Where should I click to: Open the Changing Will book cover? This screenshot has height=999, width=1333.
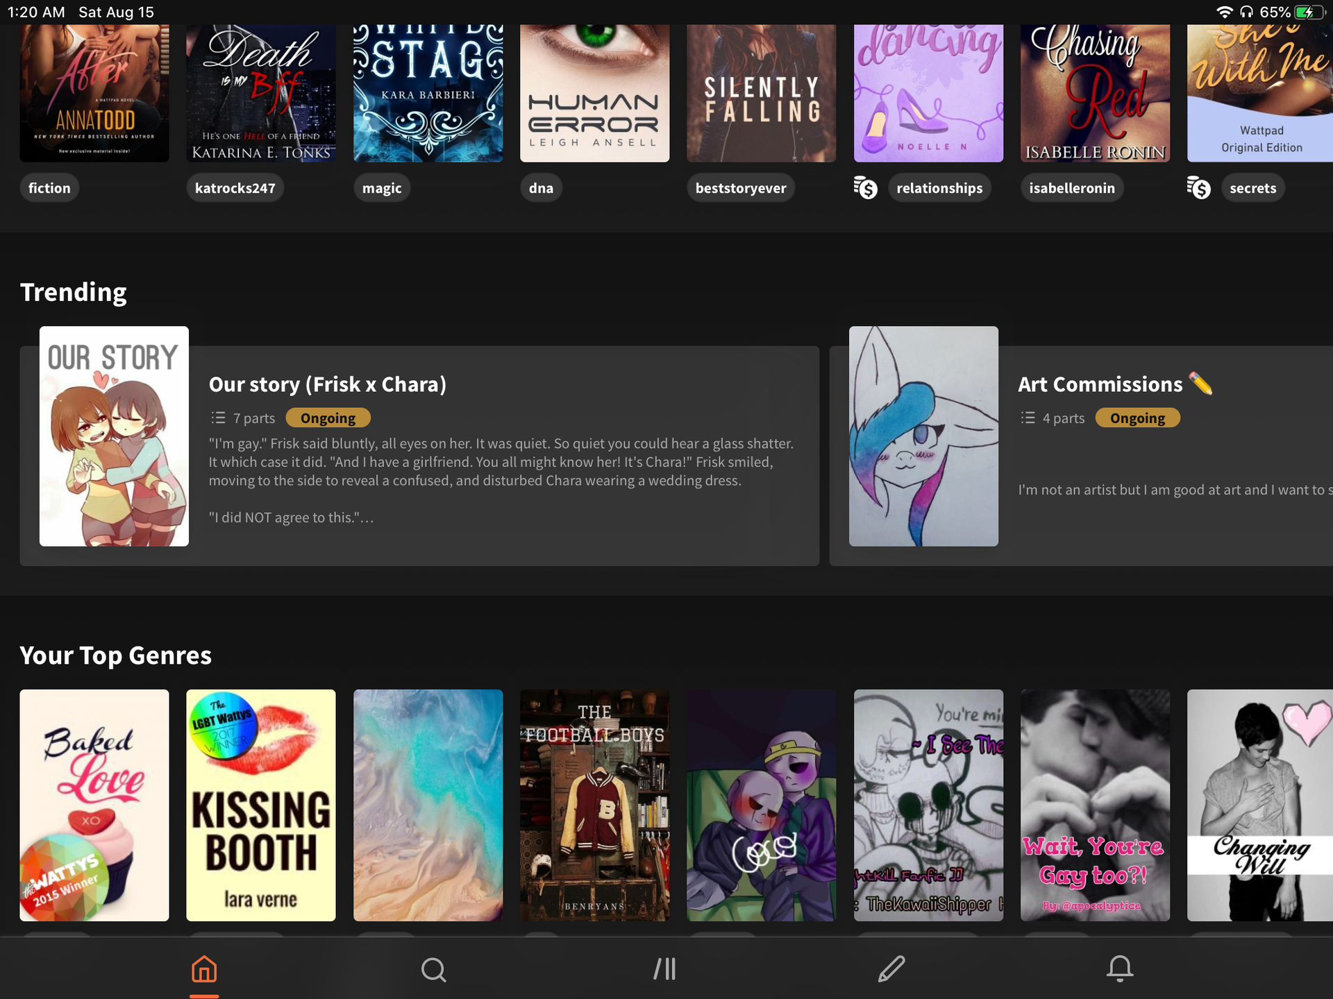pos(1260,805)
